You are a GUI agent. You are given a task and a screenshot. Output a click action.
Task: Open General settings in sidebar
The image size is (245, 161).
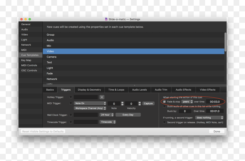30,24
